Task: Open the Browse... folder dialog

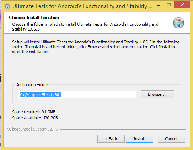Action: pyautogui.click(x=157, y=94)
